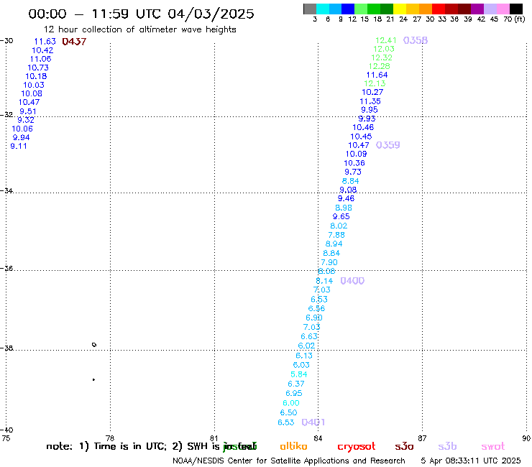Click the gray swatch in the color scale
The width and height of the screenshot is (532, 467).
(x=310, y=9)
